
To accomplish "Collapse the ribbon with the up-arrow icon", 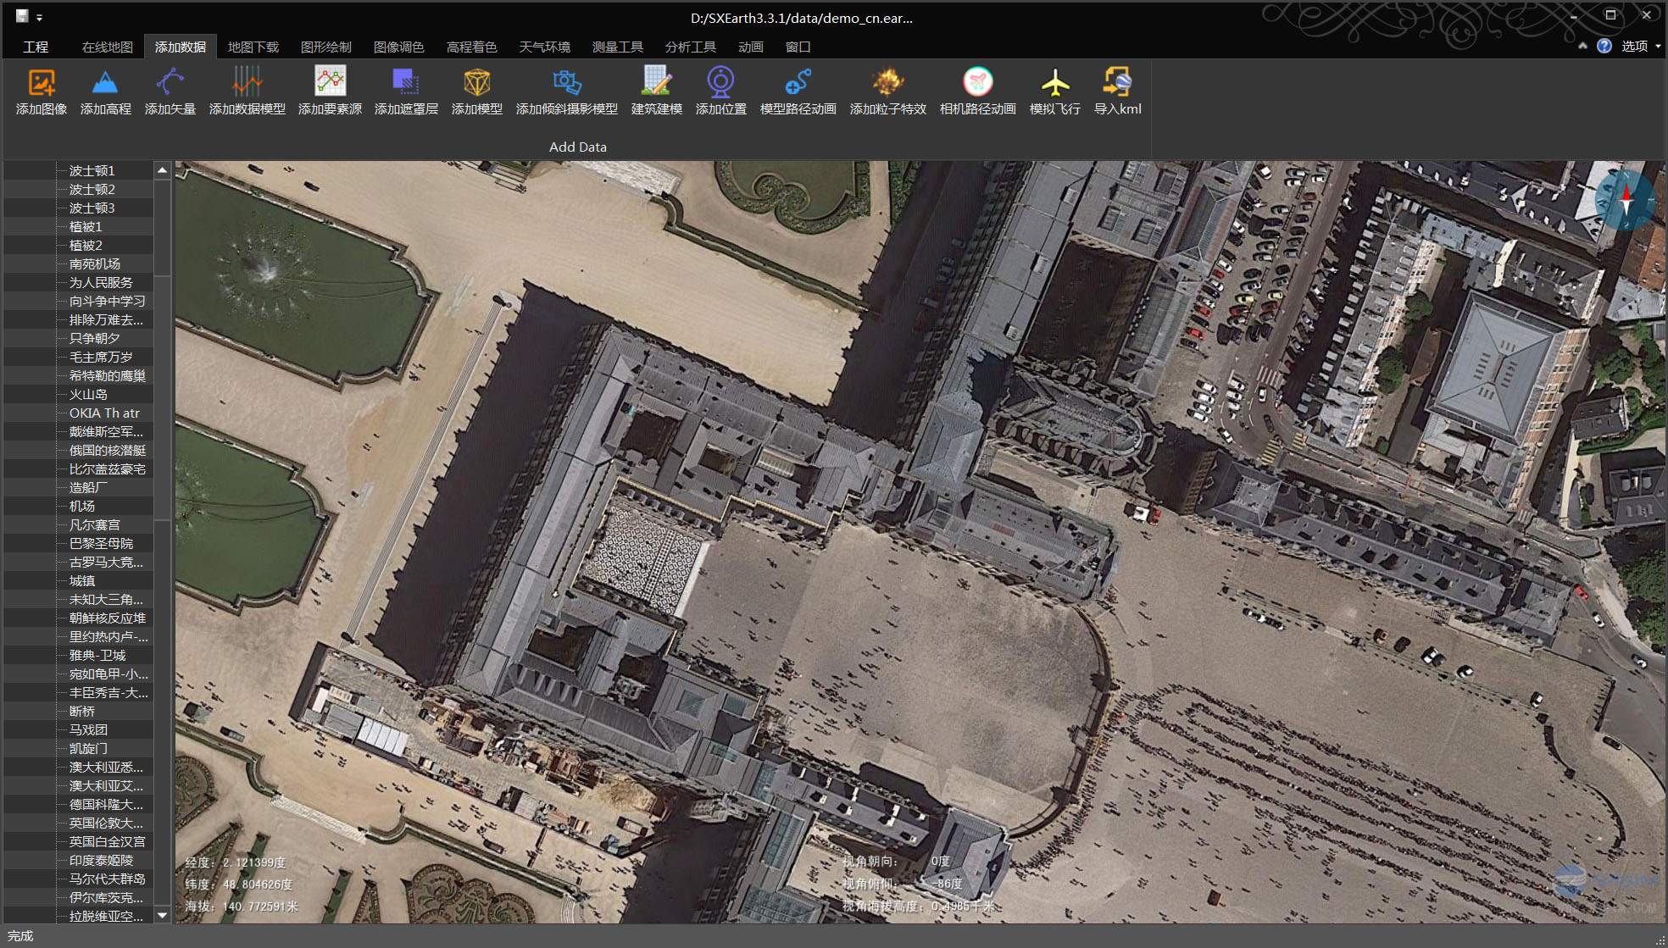I will coord(1582,46).
